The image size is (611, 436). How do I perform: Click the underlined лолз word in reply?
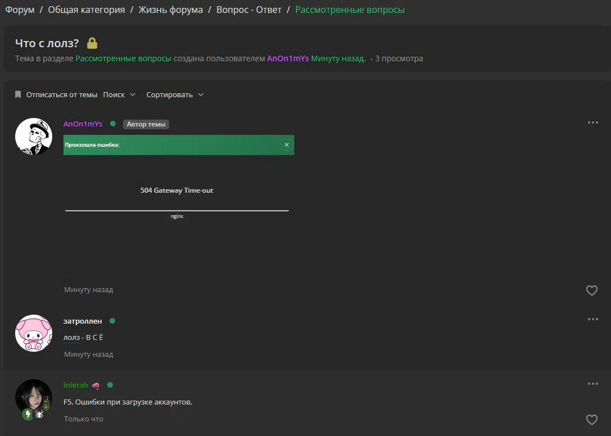(72, 337)
